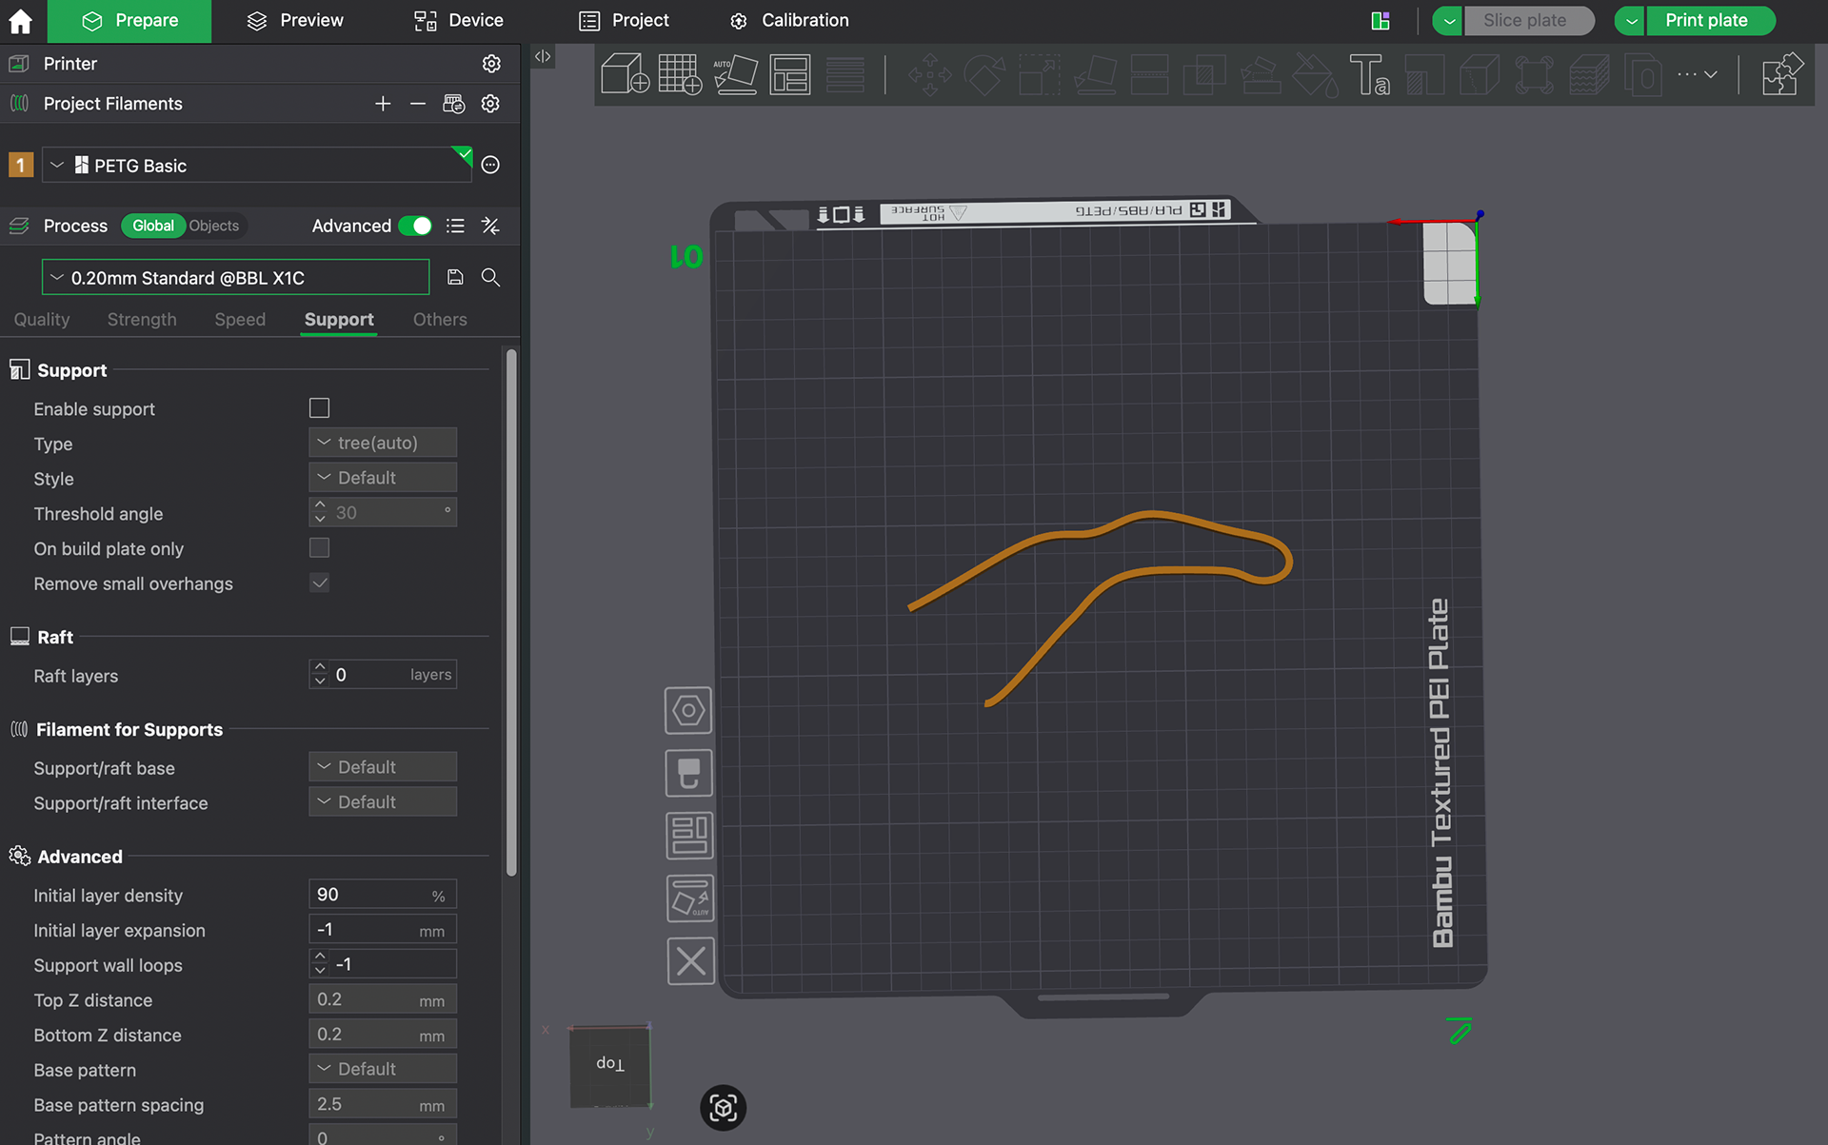This screenshot has height=1145, width=1828.
Task: Enable support checkbox
Action: tap(319, 408)
